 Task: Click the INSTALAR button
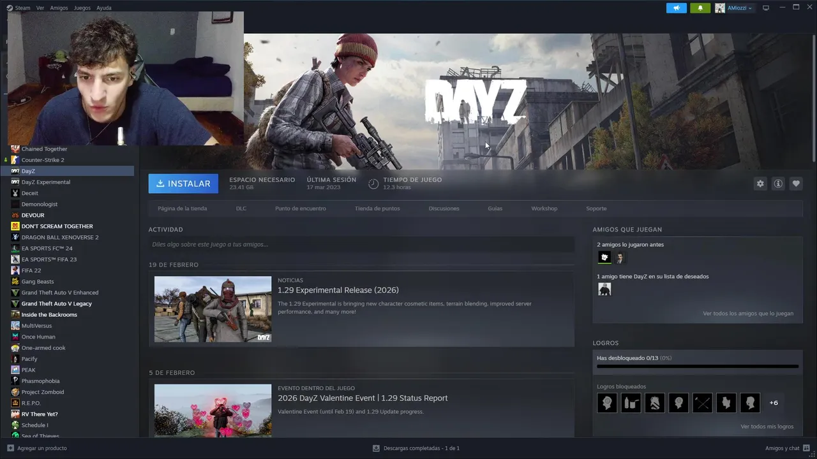tap(183, 184)
